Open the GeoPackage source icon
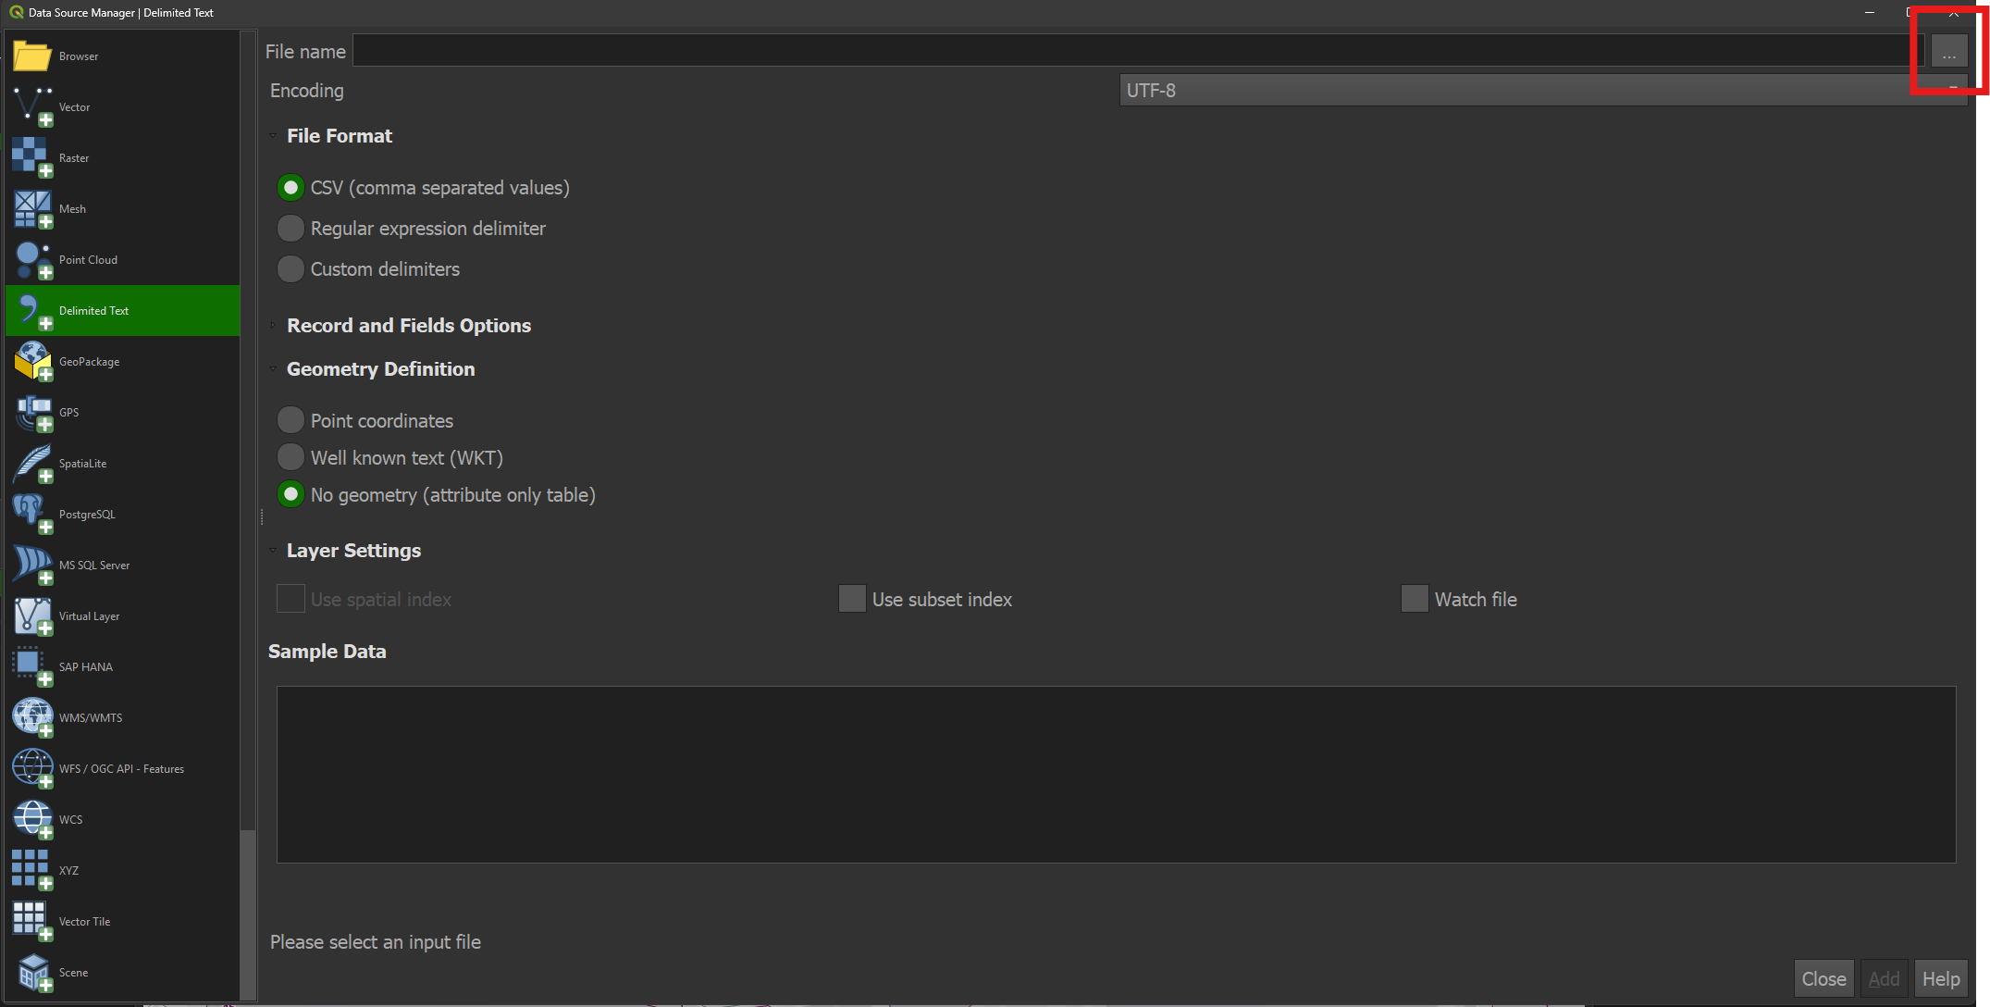The width and height of the screenshot is (1990, 1007). 32,361
